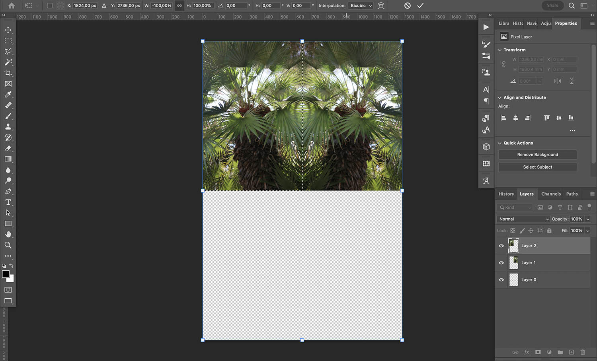The width and height of the screenshot is (597, 361).
Task: Click the Select Subject button
Action: point(537,167)
